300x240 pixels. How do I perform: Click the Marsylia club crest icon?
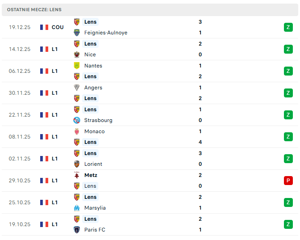click(x=77, y=208)
